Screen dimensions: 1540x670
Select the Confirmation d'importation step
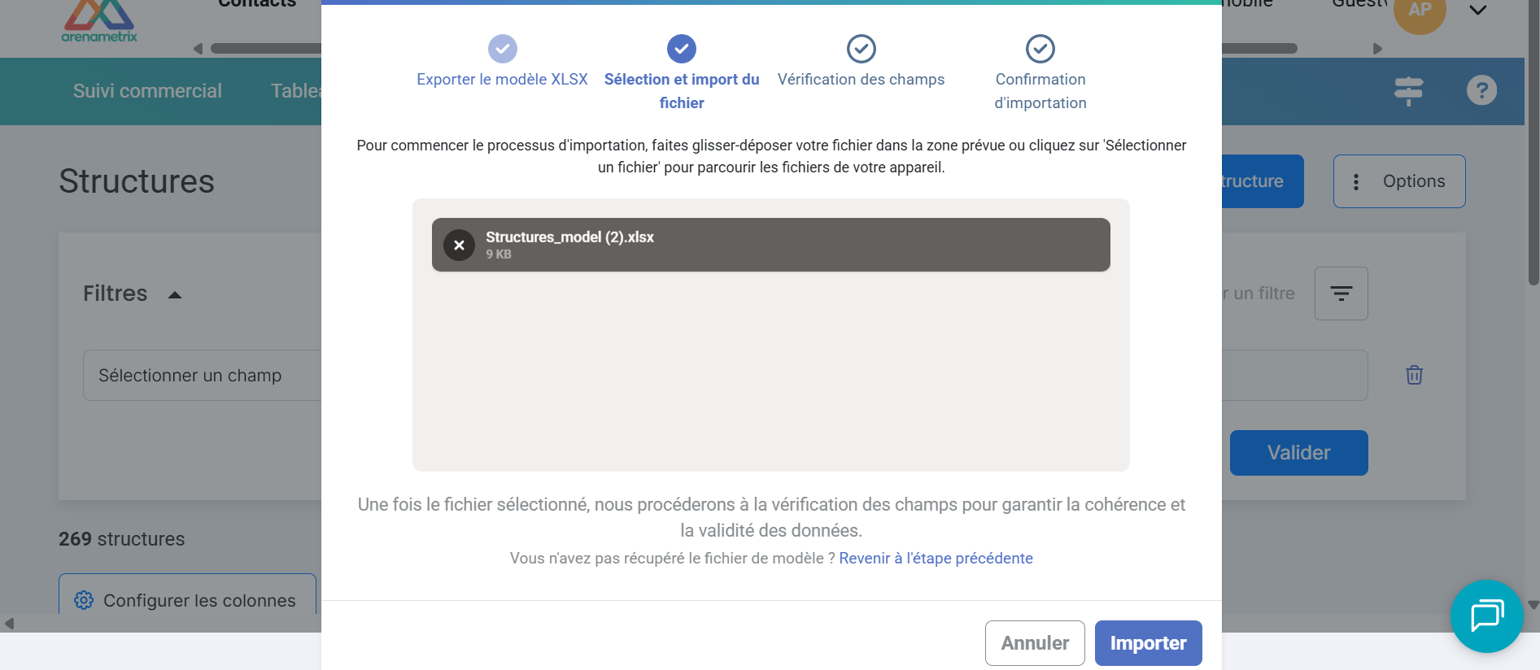1040,90
